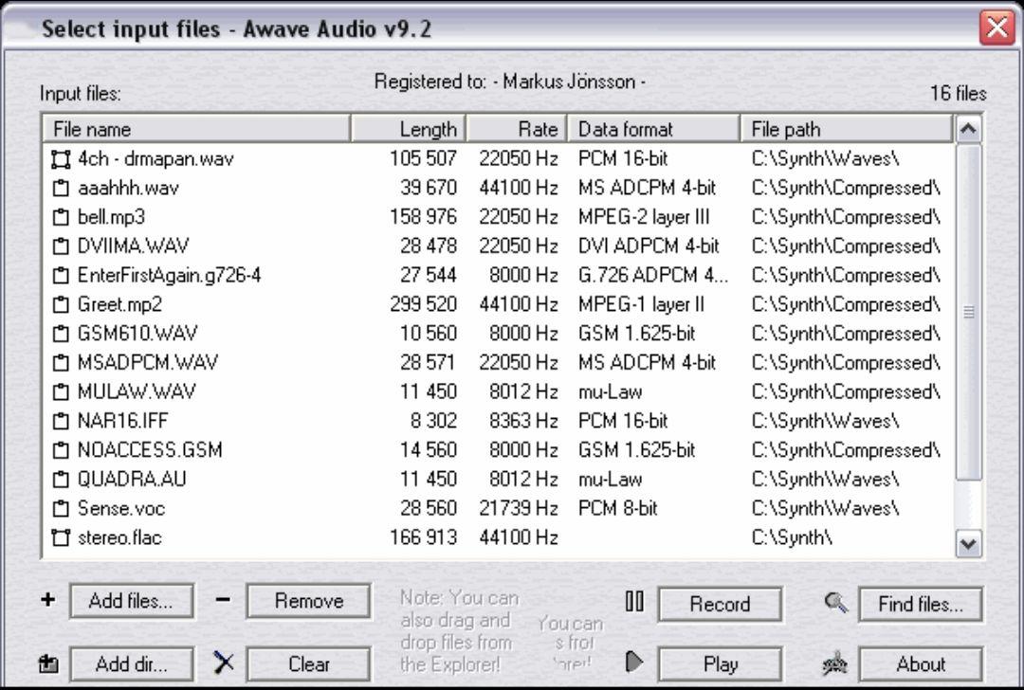Close the Select input files window
Image resolution: width=1024 pixels, height=690 pixels.
(x=997, y=27)
